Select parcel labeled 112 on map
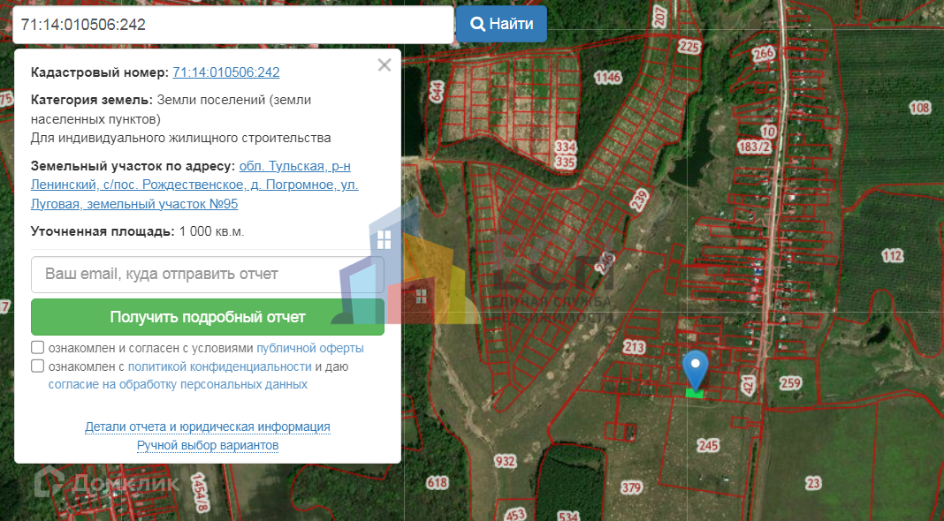 [x=892, y=256]
